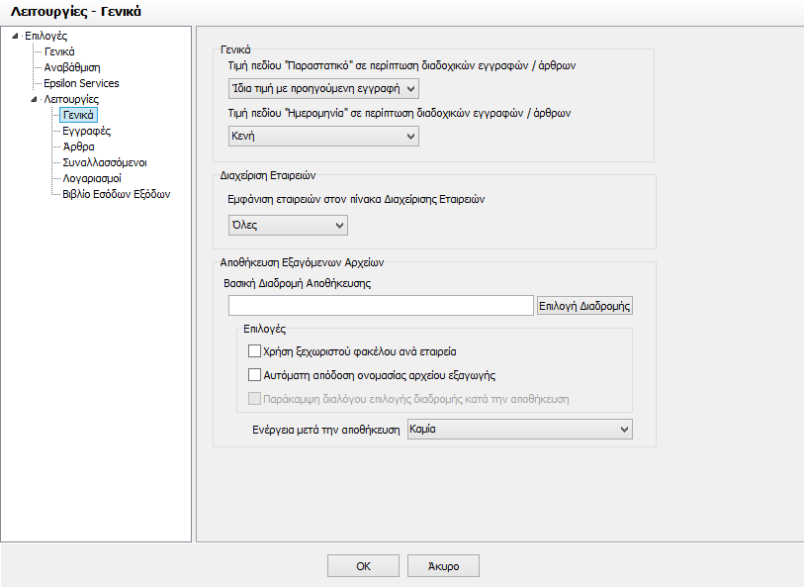Click the OK button

pyautogui.click(x=363, y=566)
